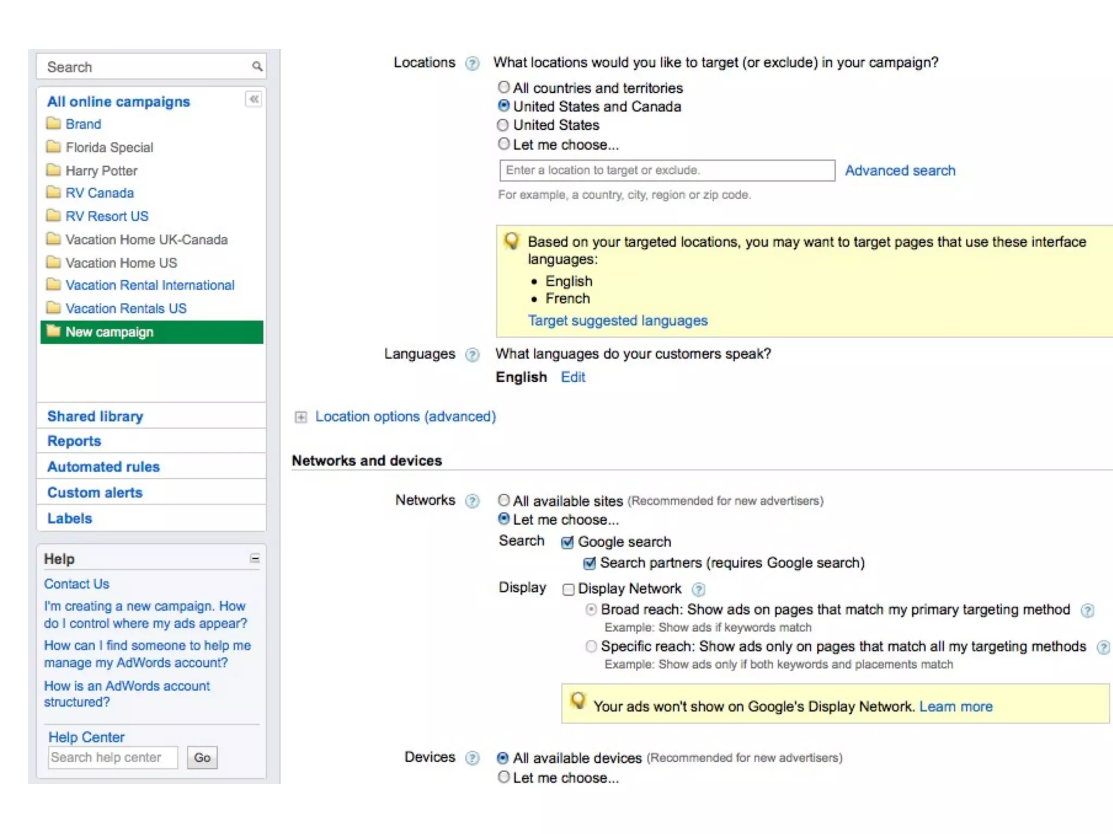The width and height of the screenshot is (1113, 834).
Task: Click the help icon next to Locations
Action: tap(472, 64)
